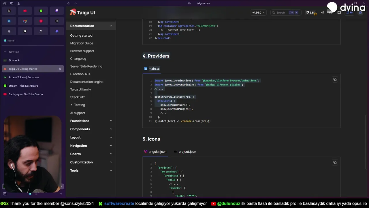Click the browser forward arrow
The width and height of the screenshot is (369, 208).
tap(76, 3)
